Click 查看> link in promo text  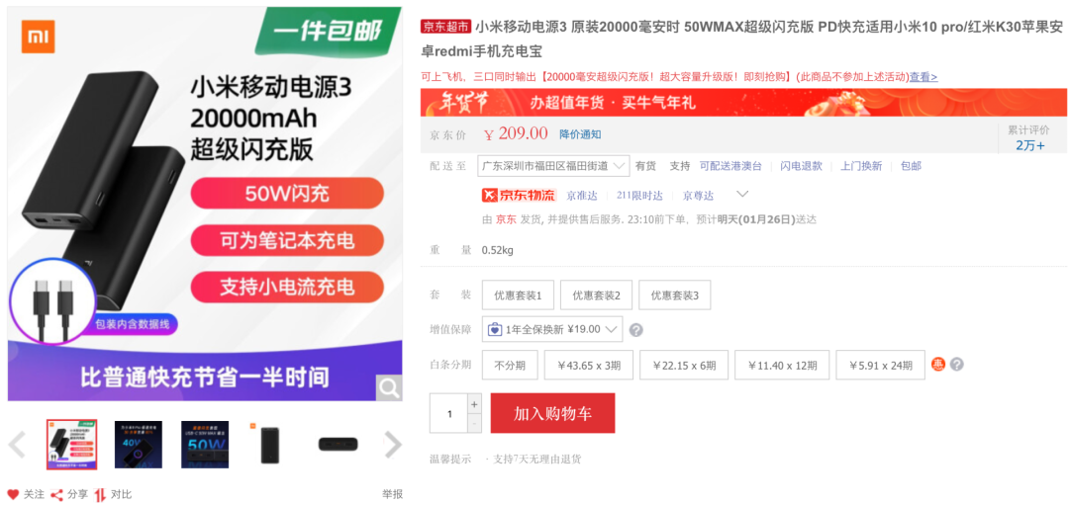click(x=923, y=77)
